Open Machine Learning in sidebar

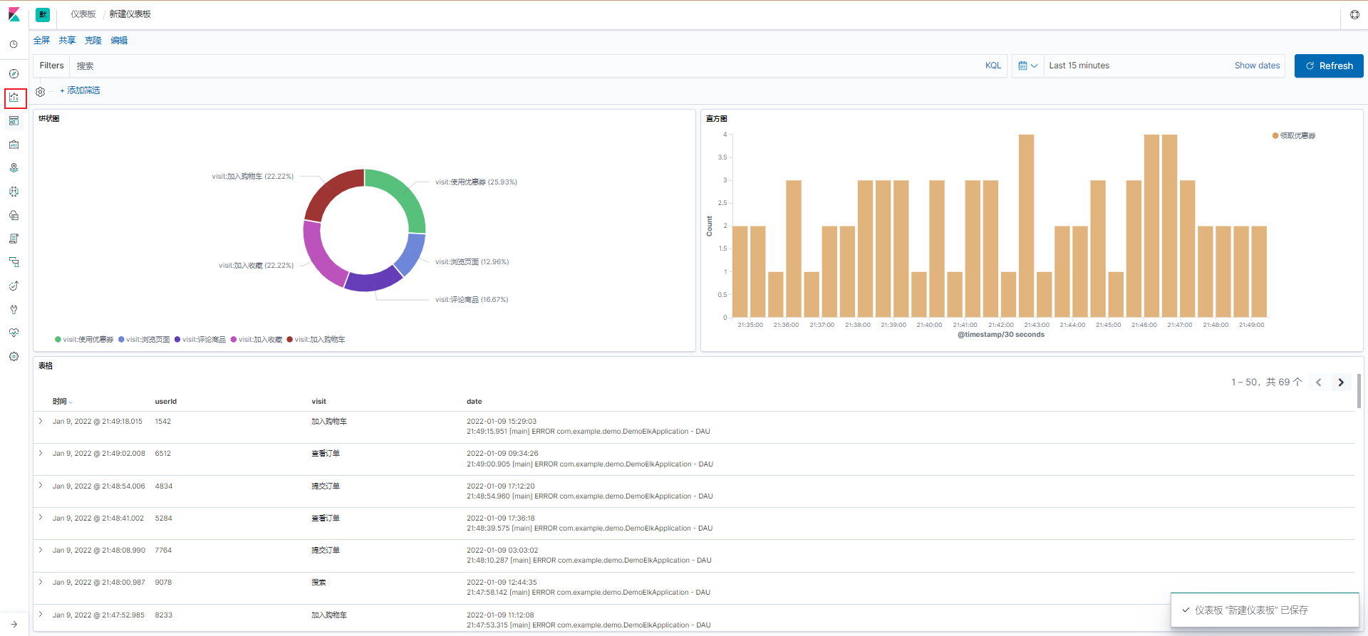point(14,192)
